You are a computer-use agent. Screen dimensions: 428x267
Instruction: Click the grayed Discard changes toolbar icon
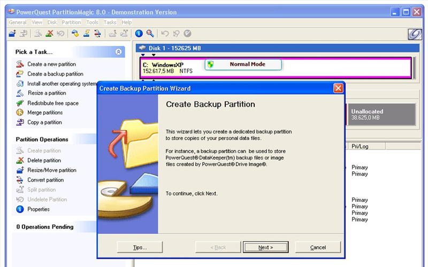coord(176,34)
